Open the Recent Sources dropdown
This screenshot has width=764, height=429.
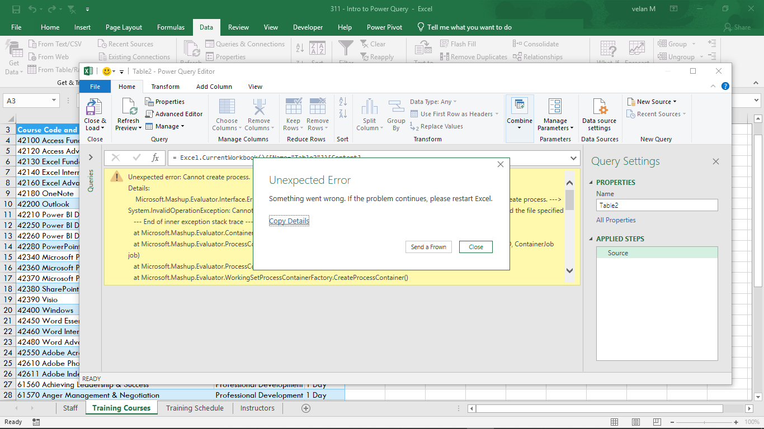coord(655,113)
